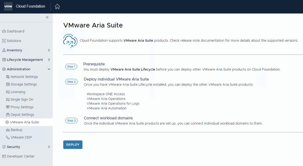303x166 pixels.
Task: Click the Aria Suite cloud icon
Action: [x=70, y=41]
